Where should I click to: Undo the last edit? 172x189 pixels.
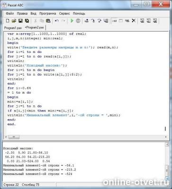[56, 21]
